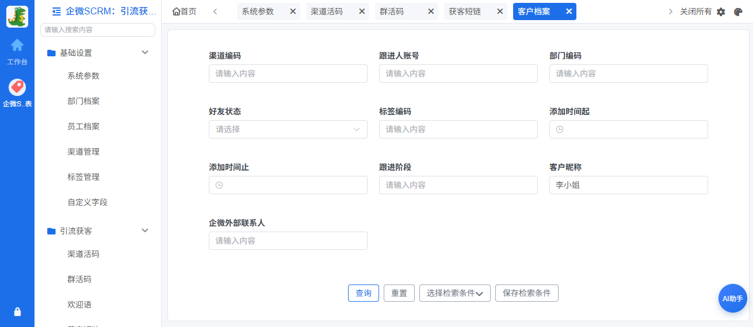The image size is (753, 327).
Task: Click the 部门编码 input field
Action: [x=629, y=74]
